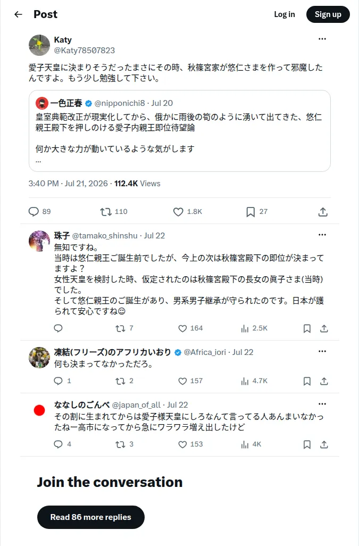
Task: Share the main post via upload icon
Action: (x=323, y=212)
